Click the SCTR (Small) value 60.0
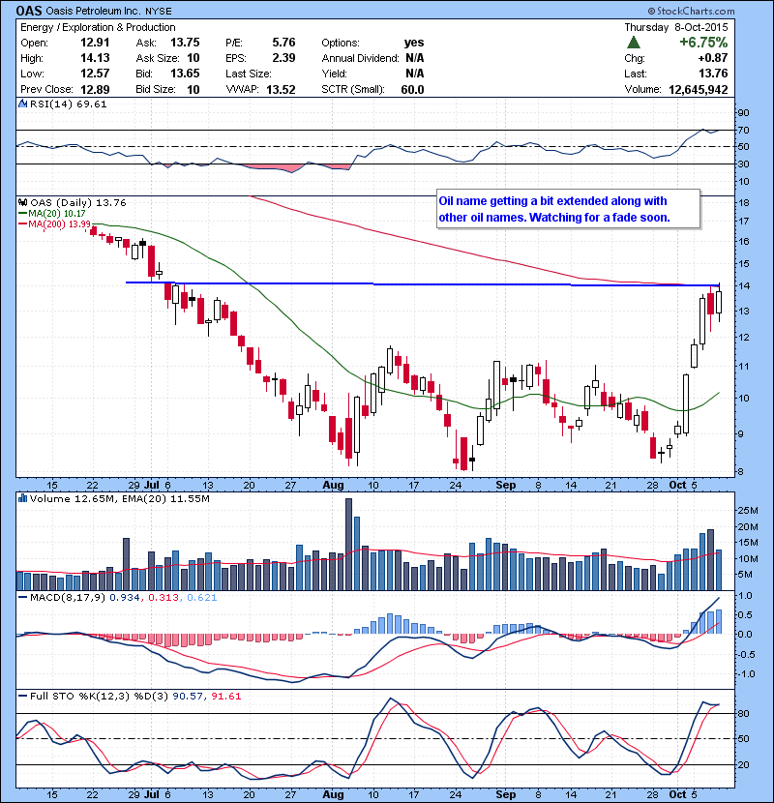Image resolution: width=774 pixels, height=803 pixels. click(412, 89)
